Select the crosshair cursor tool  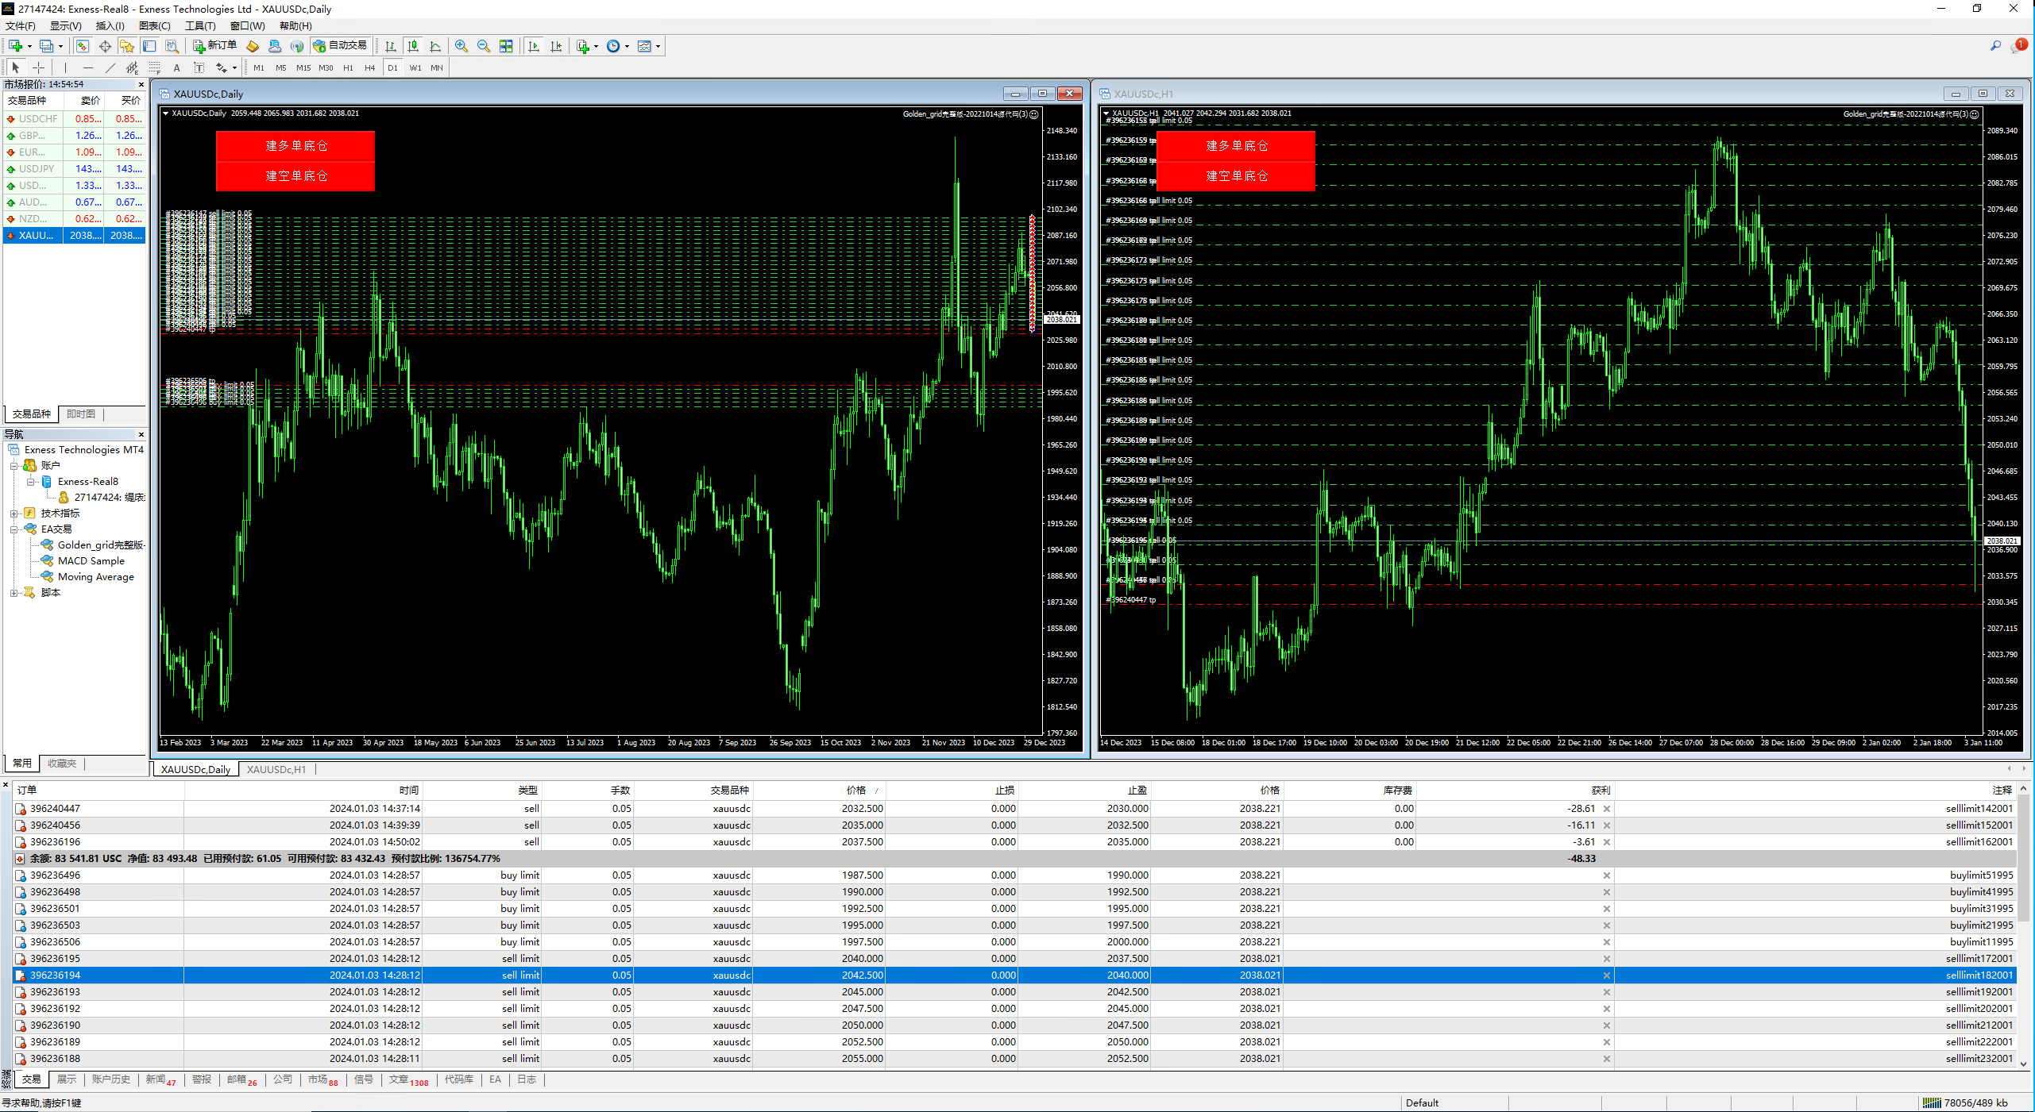pyautogui.click(x=38, y=67)
